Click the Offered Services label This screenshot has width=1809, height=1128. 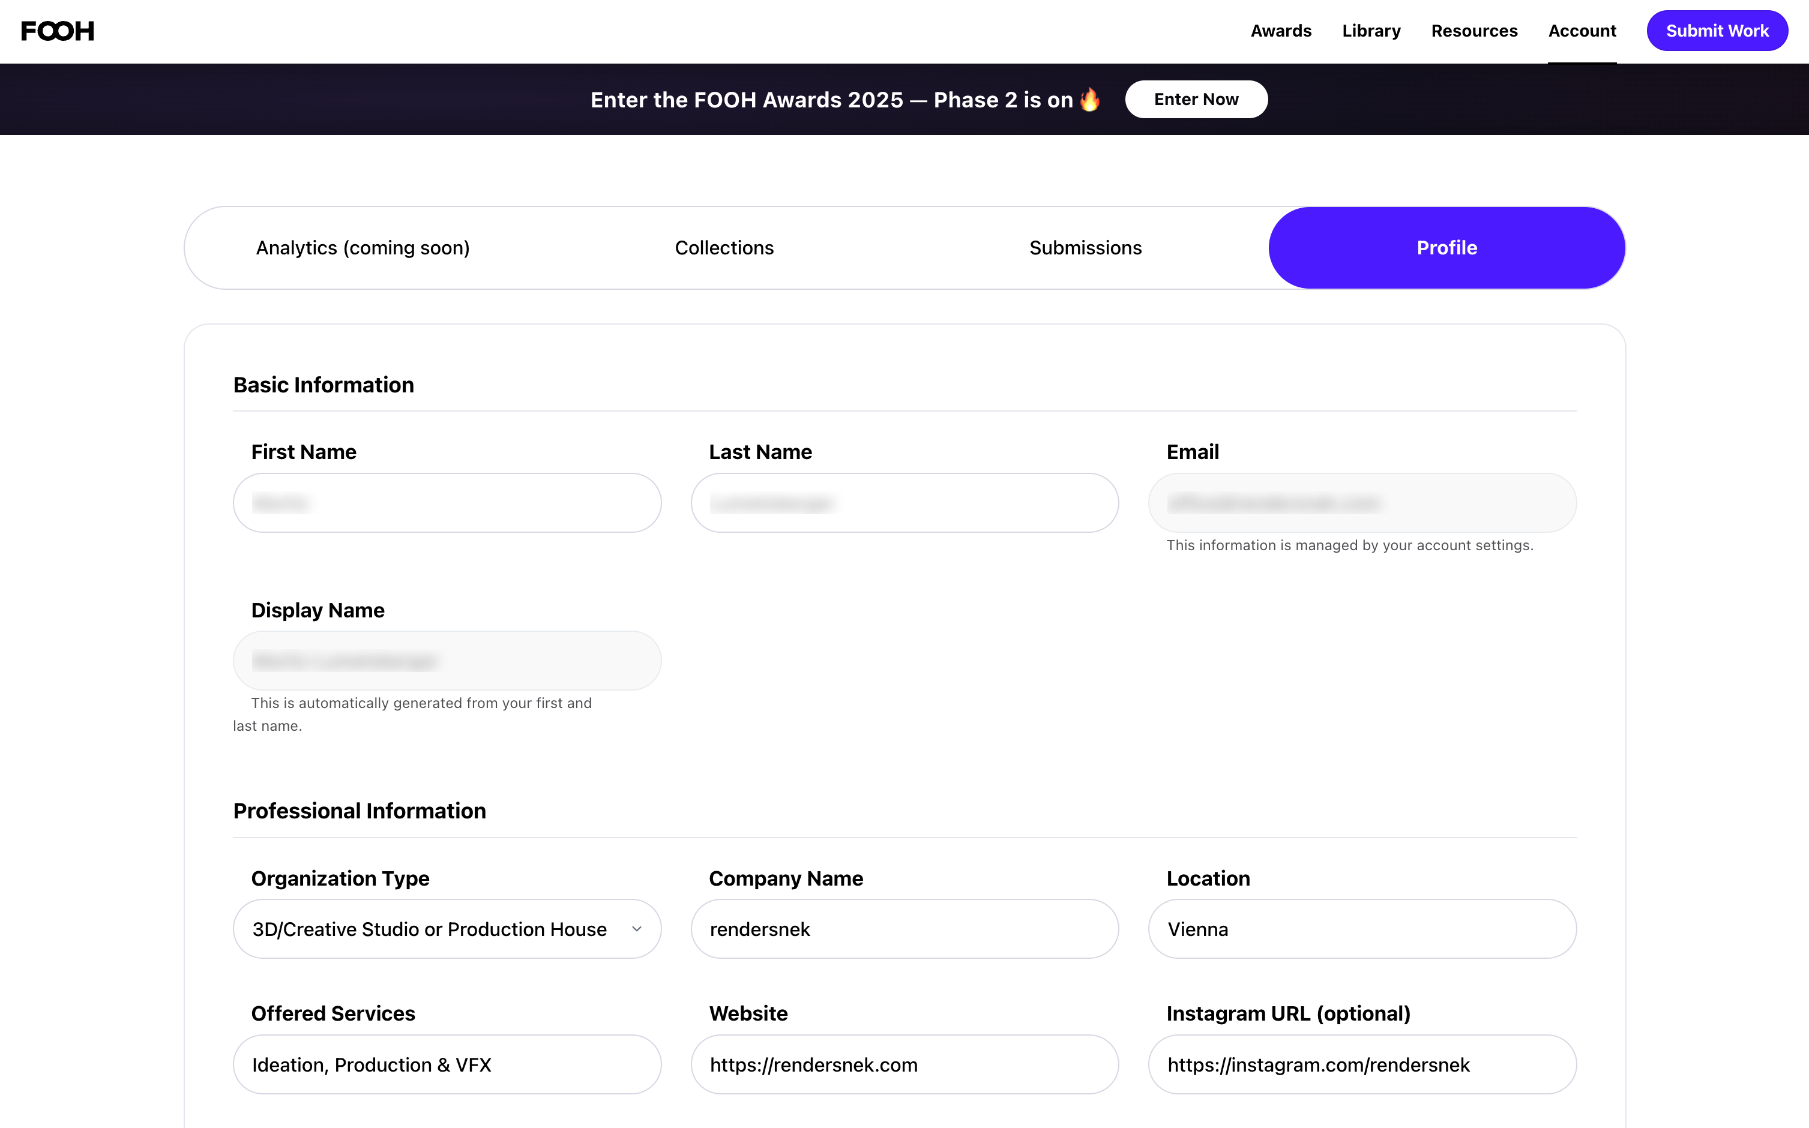tap(333, 1013)
